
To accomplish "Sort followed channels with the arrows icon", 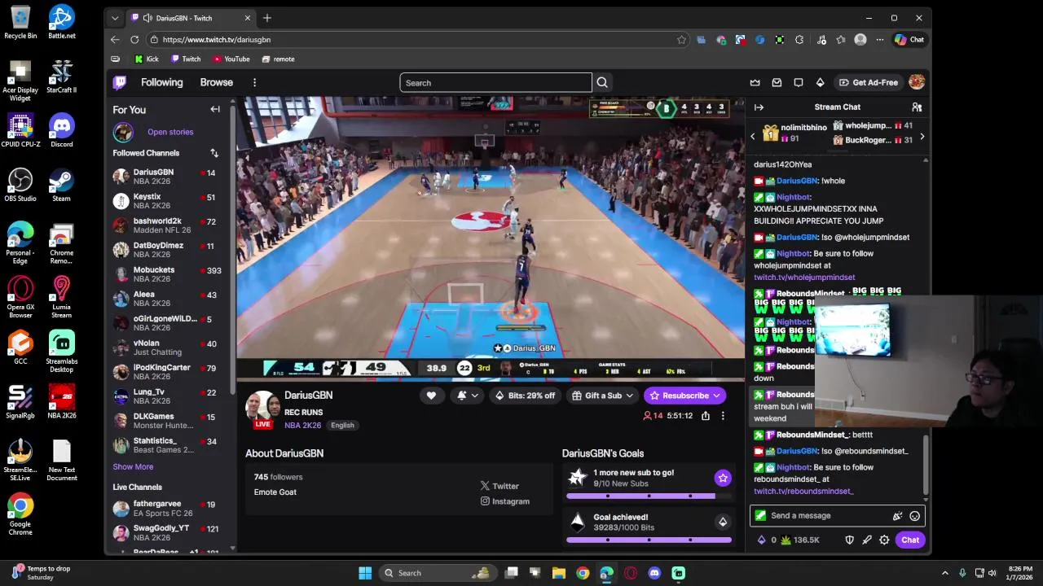I will [214, 153].
